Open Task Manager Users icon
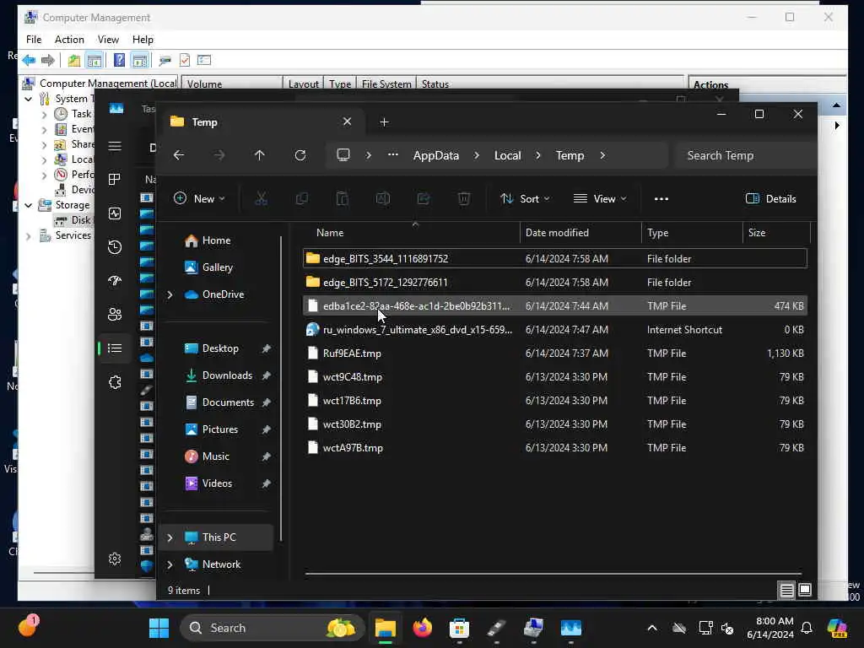This screenshot has height=648, width=864. click(115, 314)
